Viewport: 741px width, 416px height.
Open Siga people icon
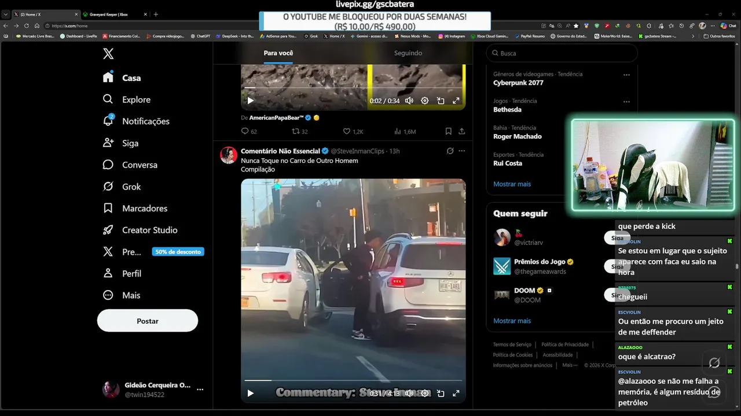click(108, 143)
